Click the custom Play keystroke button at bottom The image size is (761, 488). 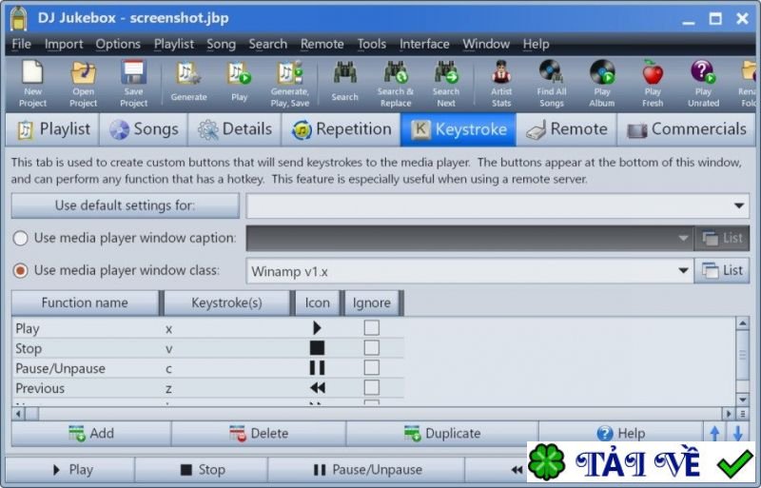[x=70, y=470]
